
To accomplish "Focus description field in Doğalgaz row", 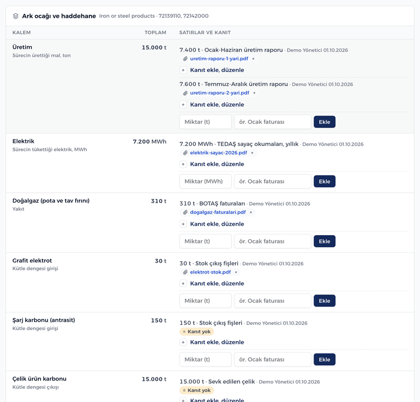I will tap(272, 241).
